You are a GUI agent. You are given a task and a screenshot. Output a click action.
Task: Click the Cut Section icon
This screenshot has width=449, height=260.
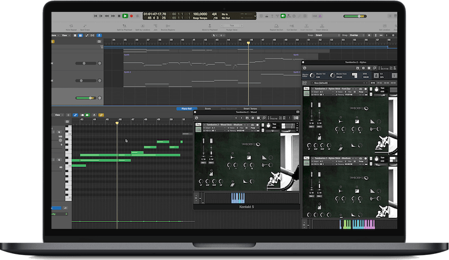292,26
